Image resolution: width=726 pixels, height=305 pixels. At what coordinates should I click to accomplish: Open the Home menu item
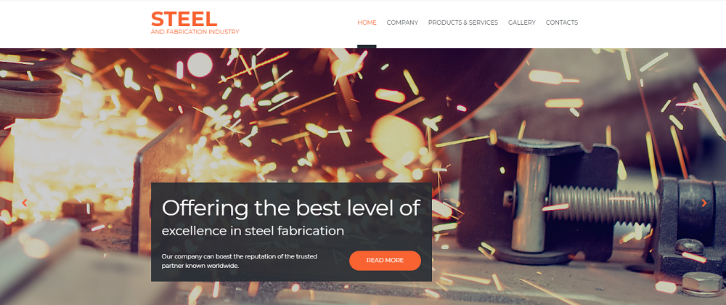tap(367, 23)
